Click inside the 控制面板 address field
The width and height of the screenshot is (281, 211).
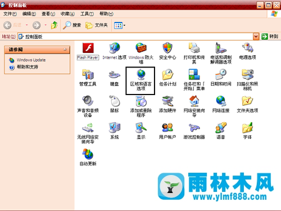pyautogui.click(x=135, y=37)
